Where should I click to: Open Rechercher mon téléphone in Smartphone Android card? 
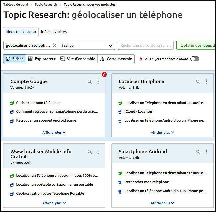pyautogui.click(x=147, y=182)
